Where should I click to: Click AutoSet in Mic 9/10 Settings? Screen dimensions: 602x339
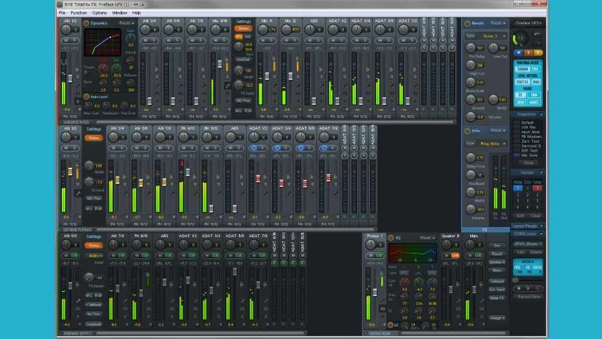click(243, 60)
